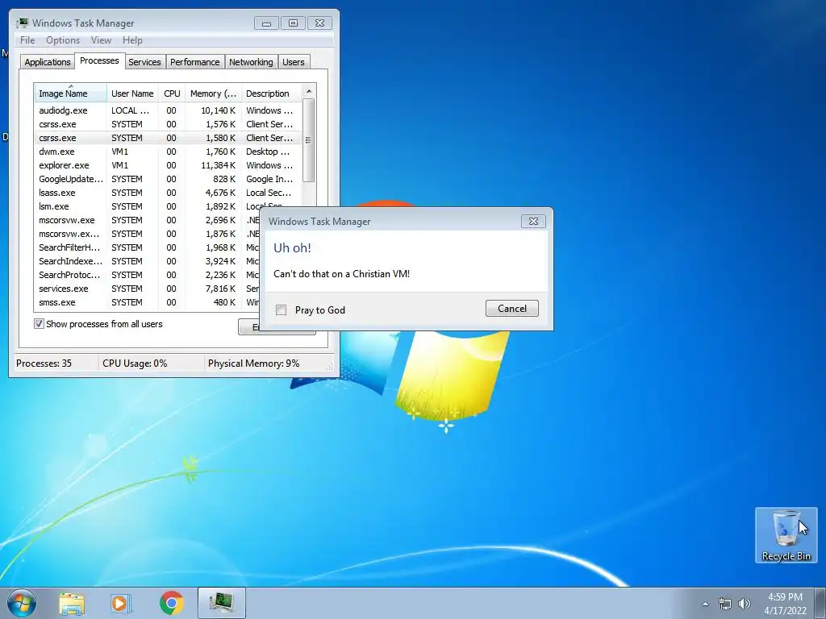Screen dimensions: 826x619
Task: Select the dwm.exe process
Action: [168, 152]
